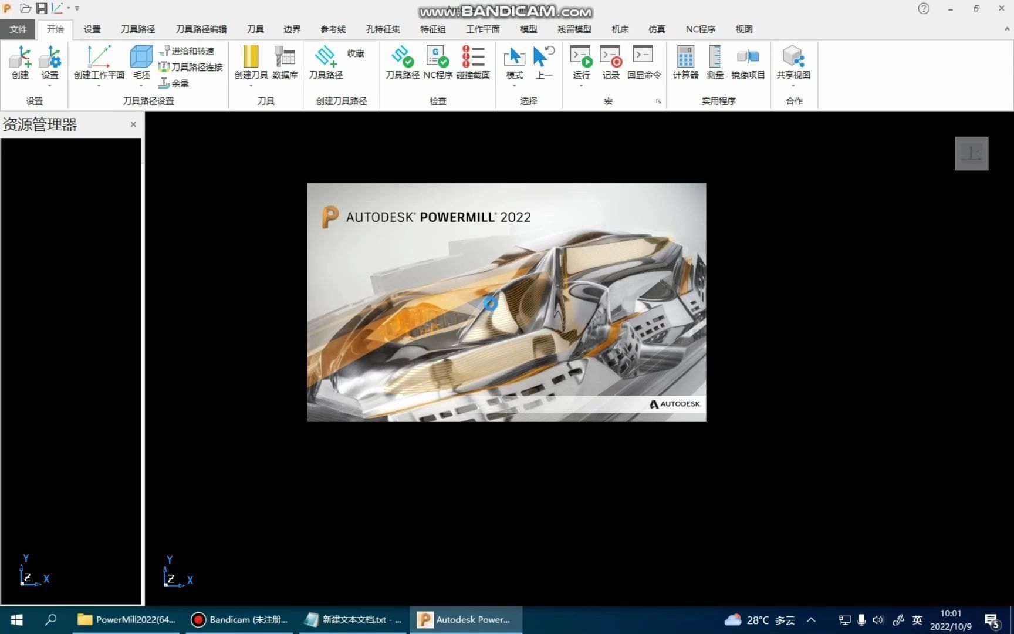
Task: Switch to 仿真 tab
Action: point(657,29)
